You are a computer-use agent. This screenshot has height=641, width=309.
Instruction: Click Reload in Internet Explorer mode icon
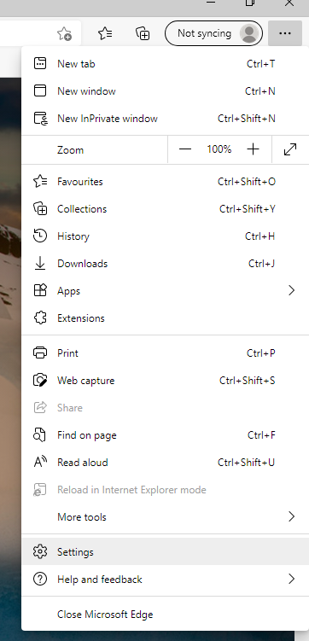(x=39, y=490)
